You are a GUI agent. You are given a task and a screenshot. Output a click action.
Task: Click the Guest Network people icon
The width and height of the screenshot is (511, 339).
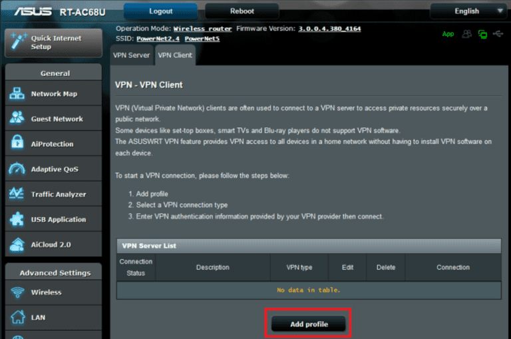click(17, 118)
